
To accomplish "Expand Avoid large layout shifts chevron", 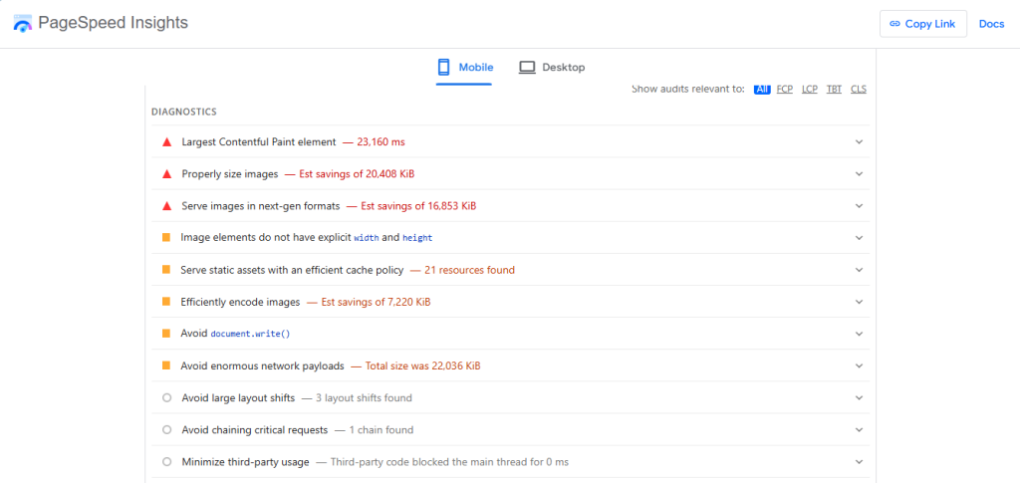I will pyautogui.click(x=859, y=397).
